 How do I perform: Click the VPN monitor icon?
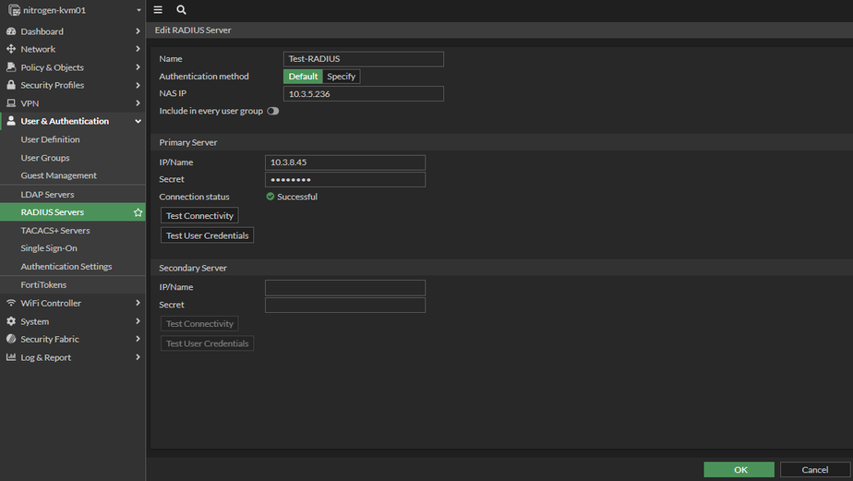tap(11, 103)
